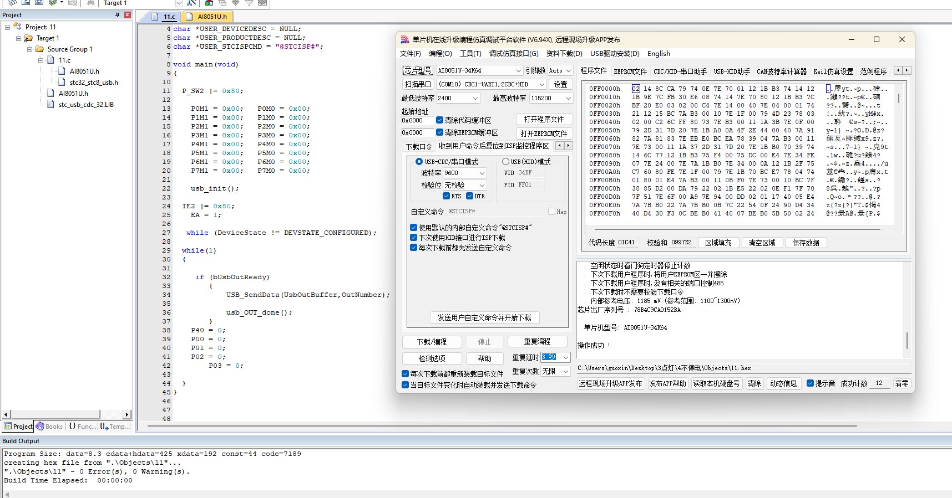
Task: Click the 起始地址 0x0000 input field
Action: click(x=417, y=120)
